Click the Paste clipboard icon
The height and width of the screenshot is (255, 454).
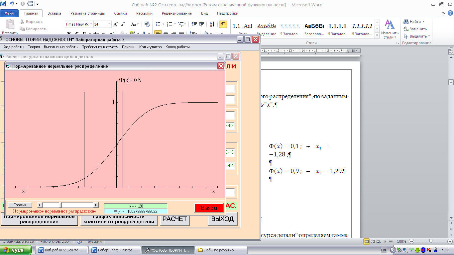(x=10, y=25)
